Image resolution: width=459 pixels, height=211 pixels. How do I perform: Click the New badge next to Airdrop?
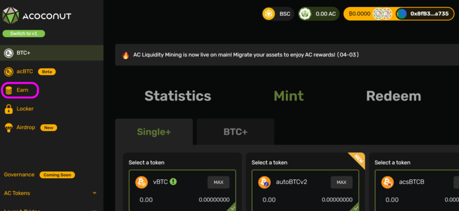tap(49, 128)
